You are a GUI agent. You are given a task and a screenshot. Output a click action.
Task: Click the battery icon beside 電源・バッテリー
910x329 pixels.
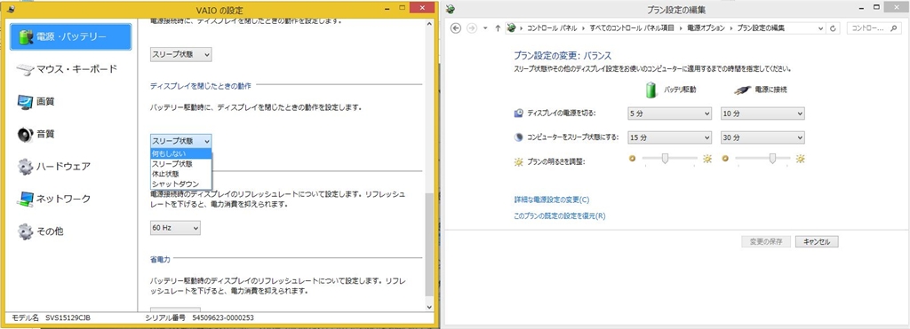click(x=26, y=37)
